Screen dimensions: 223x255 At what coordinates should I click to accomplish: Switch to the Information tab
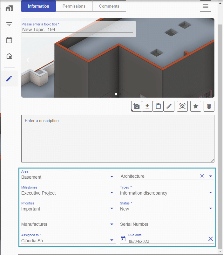point(38,6)
